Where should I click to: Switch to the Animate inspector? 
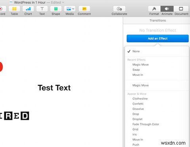[x=167, y=9]
